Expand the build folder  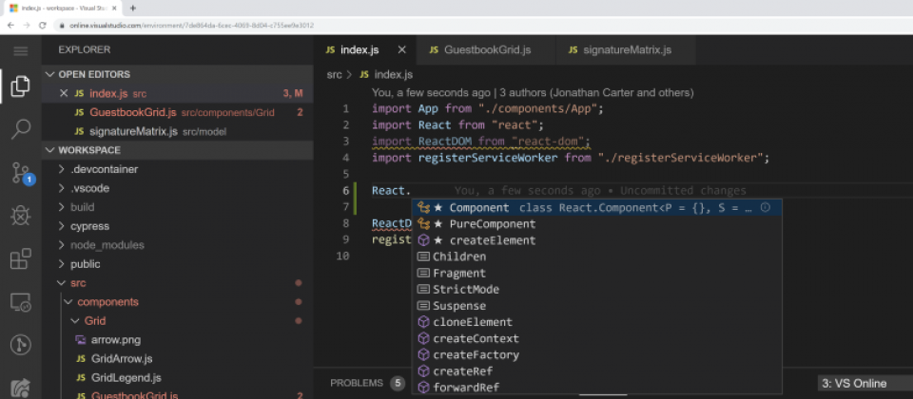click(x=178, y=207)
